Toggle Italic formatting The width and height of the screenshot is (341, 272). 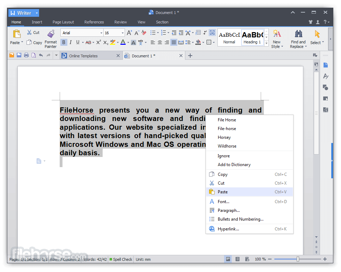coord(70,42)
